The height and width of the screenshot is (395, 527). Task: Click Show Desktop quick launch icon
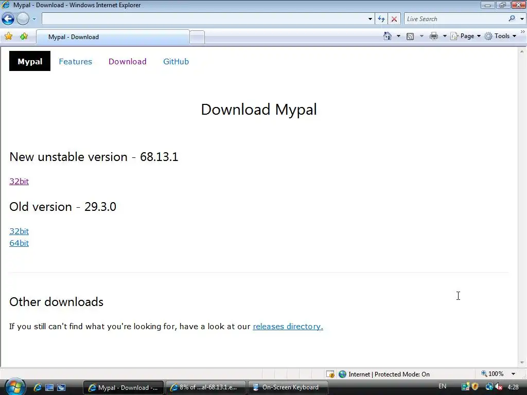[49, 388]
